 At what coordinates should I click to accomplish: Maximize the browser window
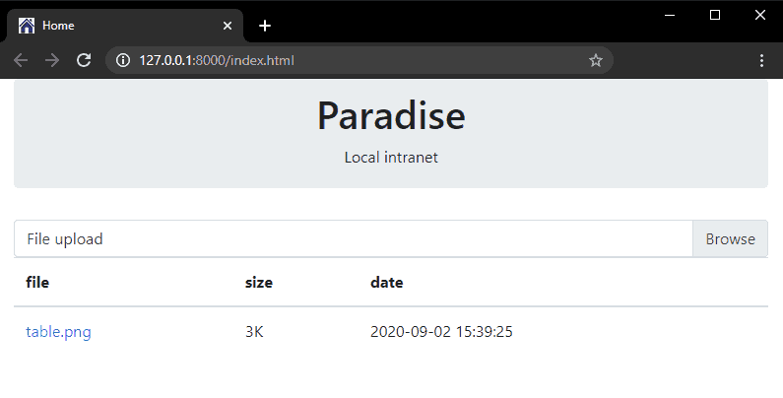point(715,14)
